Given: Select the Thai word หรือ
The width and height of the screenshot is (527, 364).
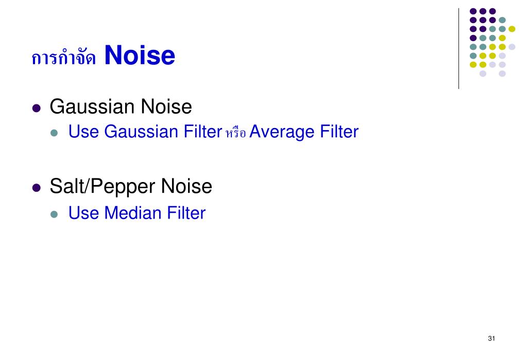Looking at the screenshot, I should pyautogui.click(x=235, y=133).
